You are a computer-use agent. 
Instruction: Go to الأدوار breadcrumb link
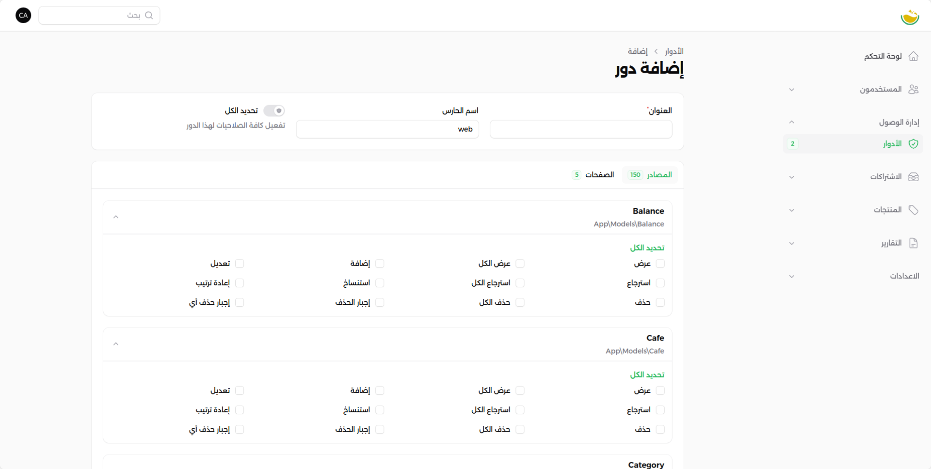[674, 51]
